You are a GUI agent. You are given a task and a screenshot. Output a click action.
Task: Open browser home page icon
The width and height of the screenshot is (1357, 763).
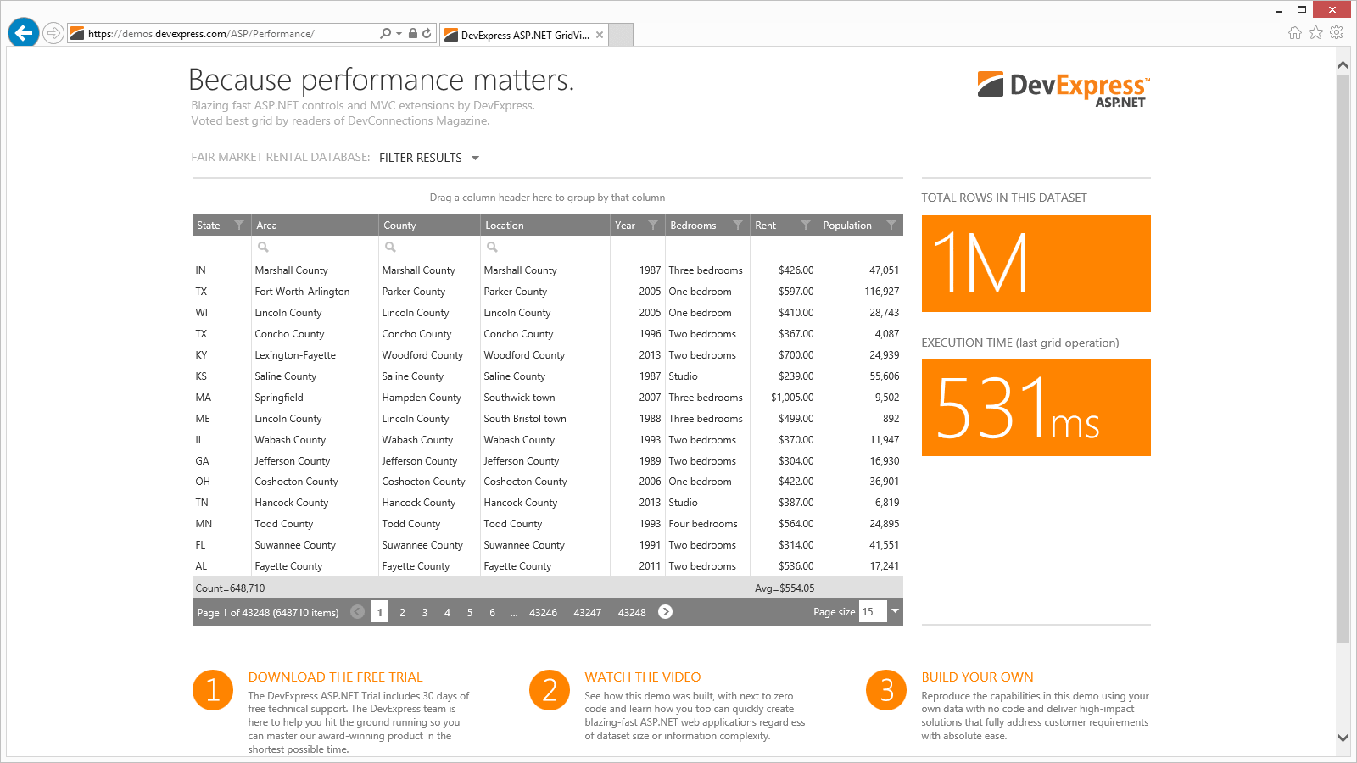(1295, 32)
